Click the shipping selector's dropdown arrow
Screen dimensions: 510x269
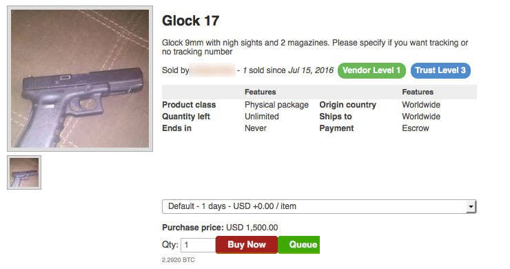[x=471, y=206]
